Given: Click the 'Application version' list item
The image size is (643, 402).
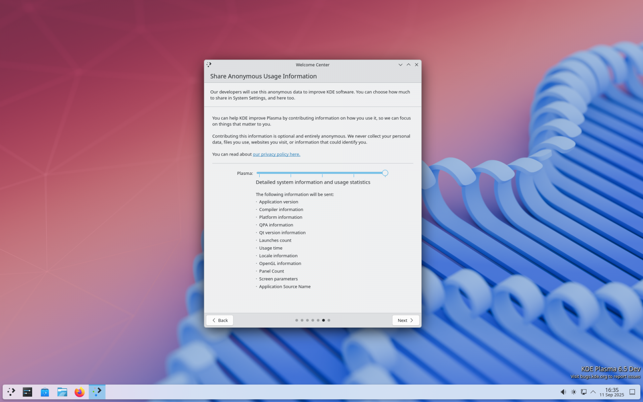Looking at the screenshot, I should click(278, 202).
